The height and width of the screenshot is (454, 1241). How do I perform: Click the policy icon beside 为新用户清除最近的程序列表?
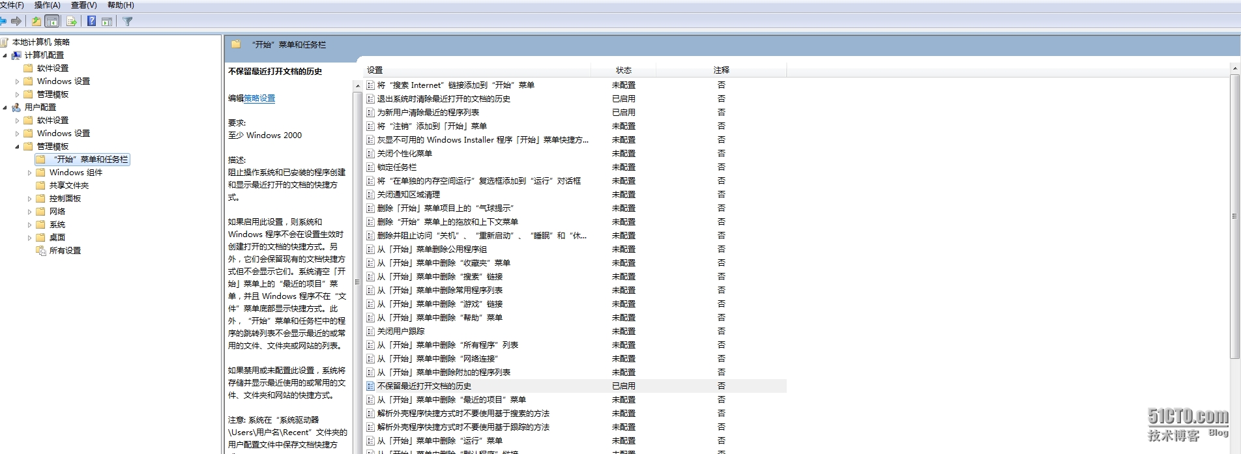370,113
